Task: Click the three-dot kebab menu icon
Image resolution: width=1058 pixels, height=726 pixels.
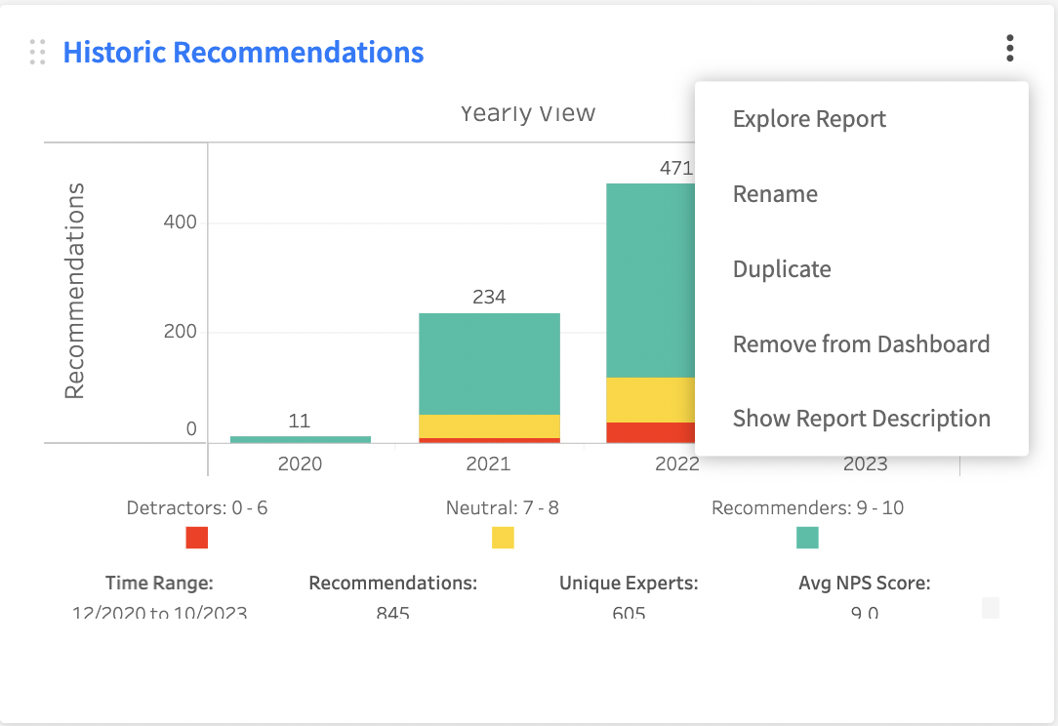Action: (x=1009, y=49)
